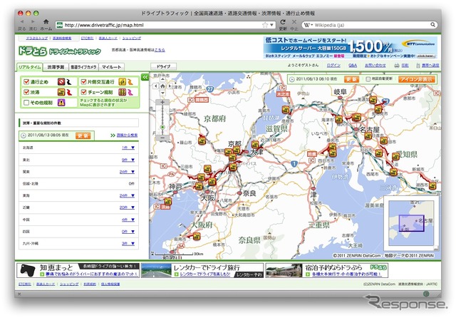Open the ドライブ tab
This screenshot has height=318, width=456.
pyautogui.click(x=163, y=66)
